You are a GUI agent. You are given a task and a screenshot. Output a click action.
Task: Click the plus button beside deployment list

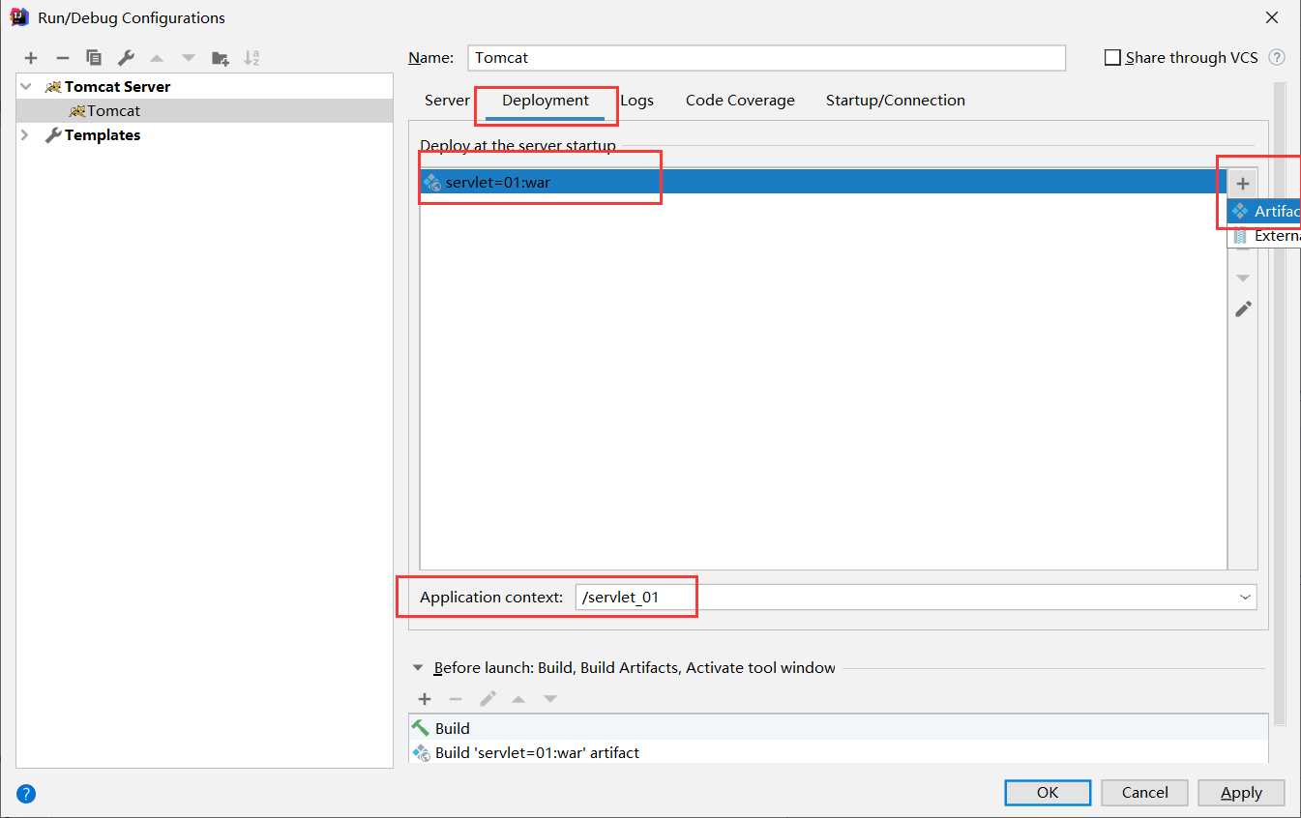tap(1243, 183)
